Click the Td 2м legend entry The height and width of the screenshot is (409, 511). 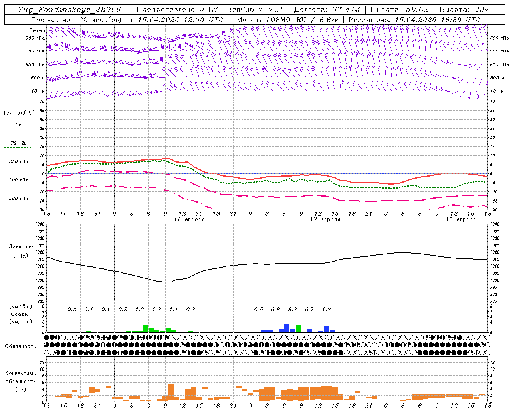click(19, 143)
